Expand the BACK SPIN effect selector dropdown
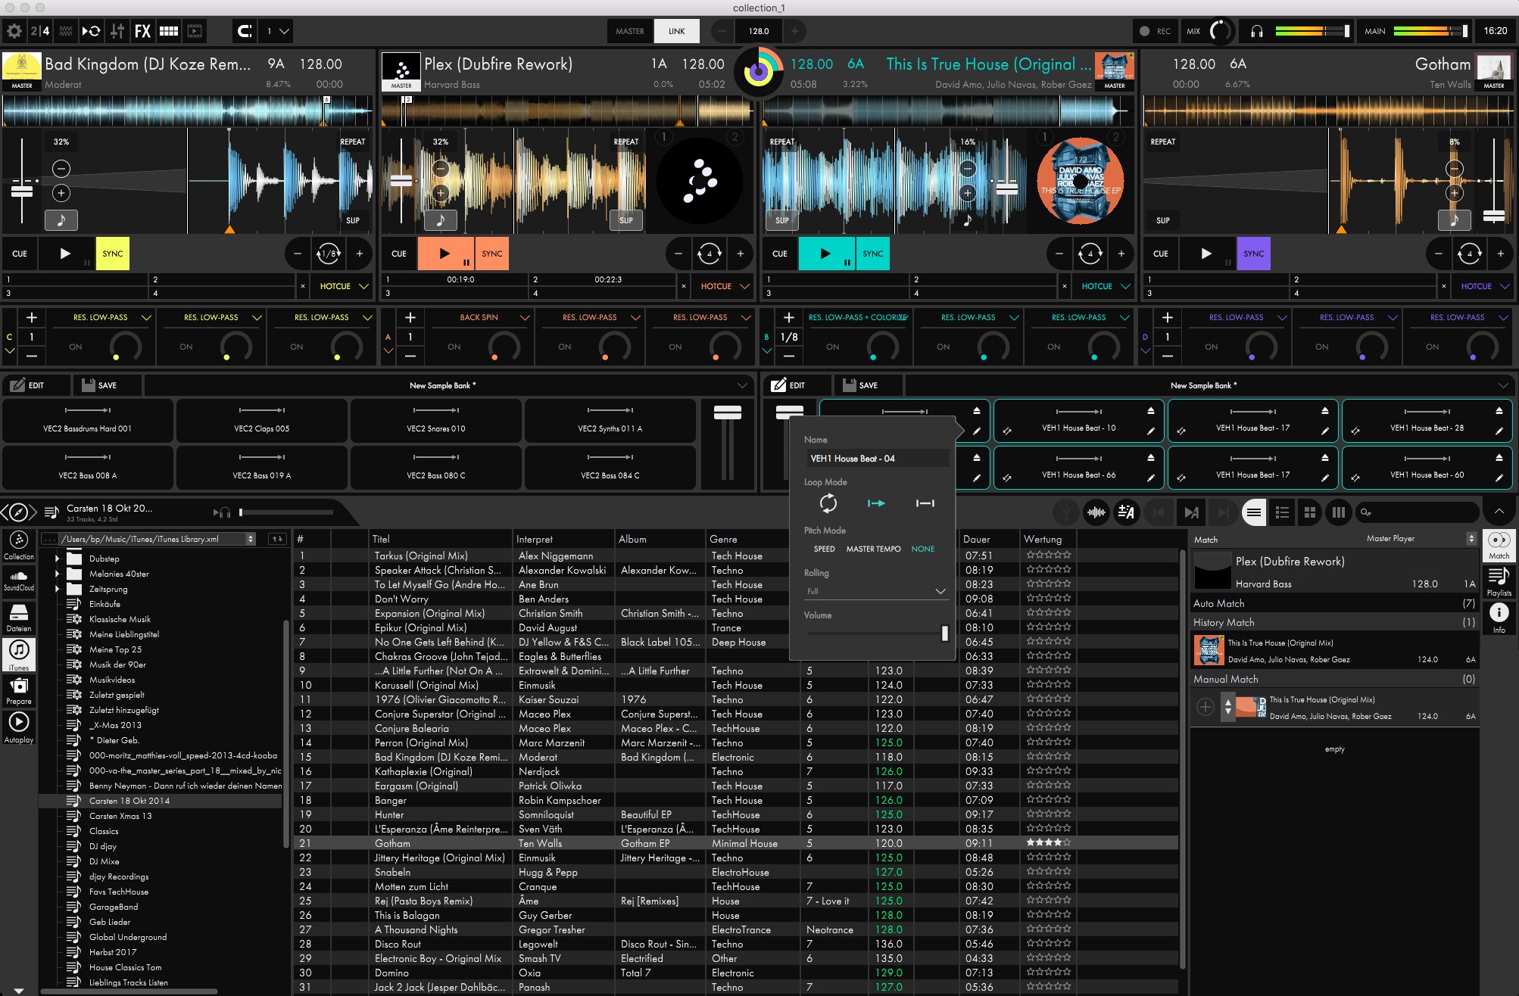1519x996 pixels. click(x=526, y=317)
